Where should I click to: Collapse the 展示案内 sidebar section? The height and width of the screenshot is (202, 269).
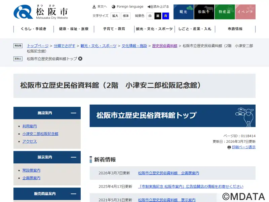[73, 157]
